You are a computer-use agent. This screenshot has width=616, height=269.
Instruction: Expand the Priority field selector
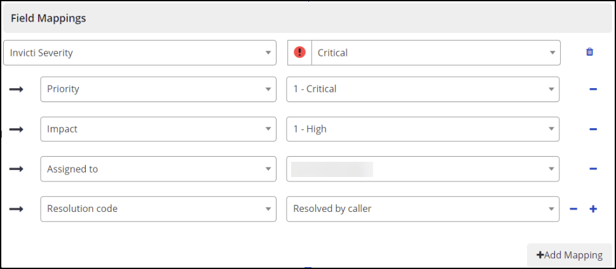158,89
